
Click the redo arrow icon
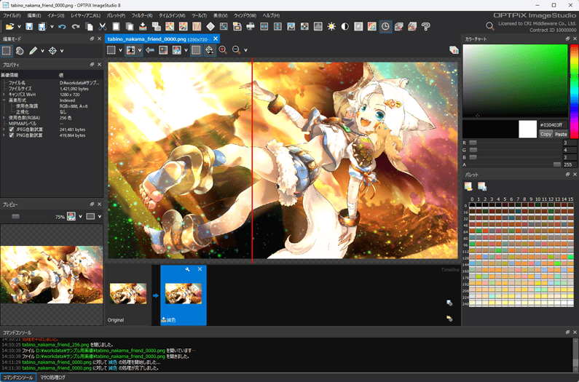(76, 27)
